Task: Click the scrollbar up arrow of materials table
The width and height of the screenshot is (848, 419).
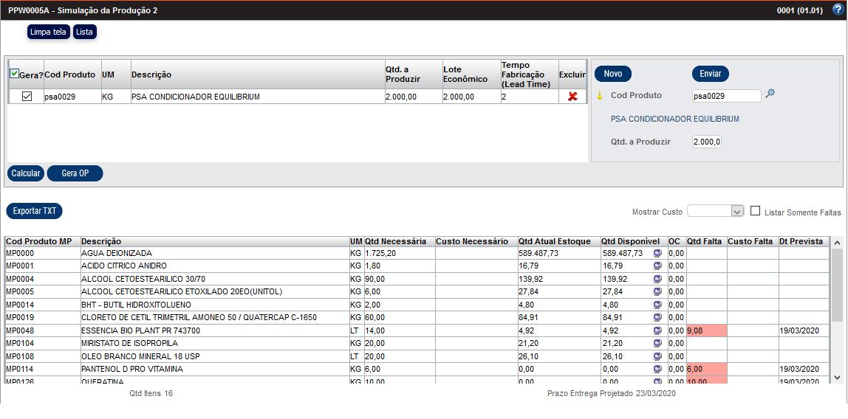Action: pyautogui.click(x=837, y=243)
